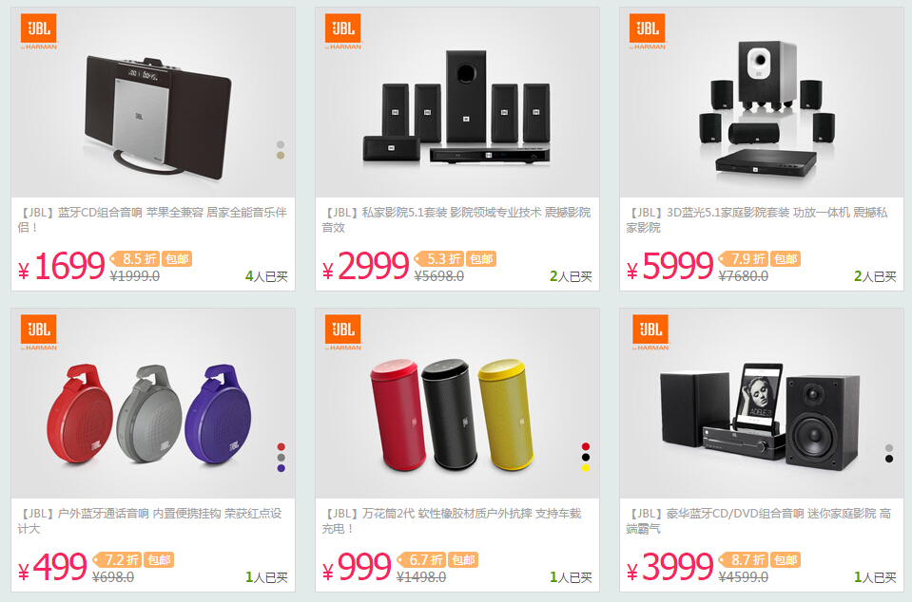This screenshot has width=912, height=602.
Task: Click the JBL logo on the 1699 CD speaker card
Action: [39, 31]
